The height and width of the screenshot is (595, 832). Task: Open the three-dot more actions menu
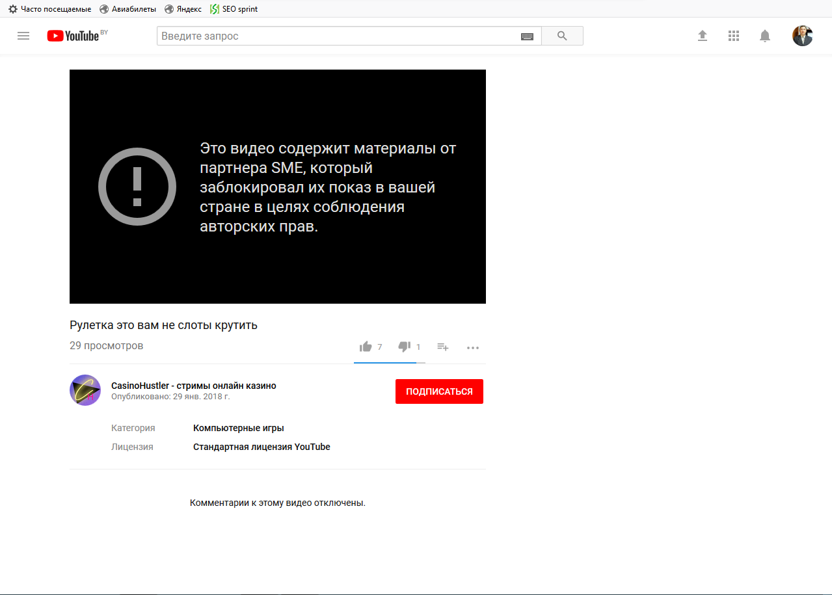click(x=473, y=348)
